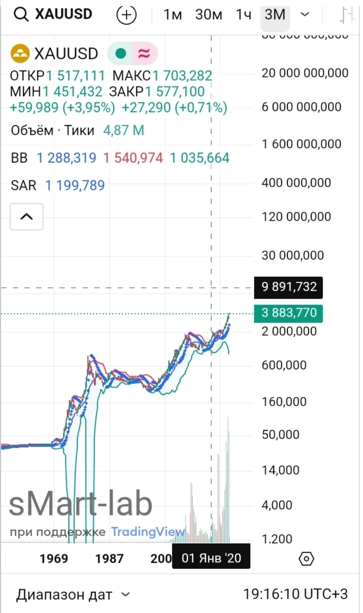Open the symbol search magnifier icon
The height and width of the screenshot is (613, 363).
pyautogui.click(x=21, y=14)
